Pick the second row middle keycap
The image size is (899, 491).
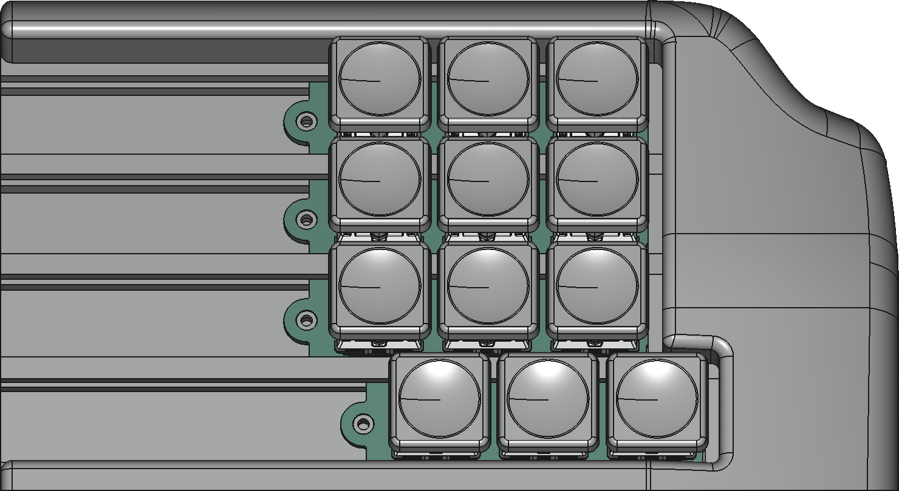488,185
